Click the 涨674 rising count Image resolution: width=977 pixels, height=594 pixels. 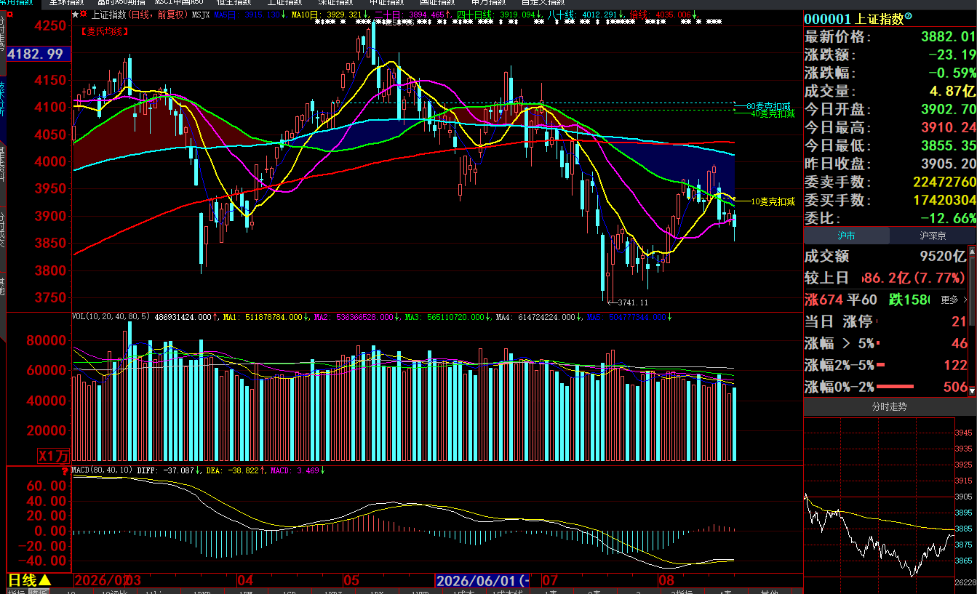(x=823, y=300)
